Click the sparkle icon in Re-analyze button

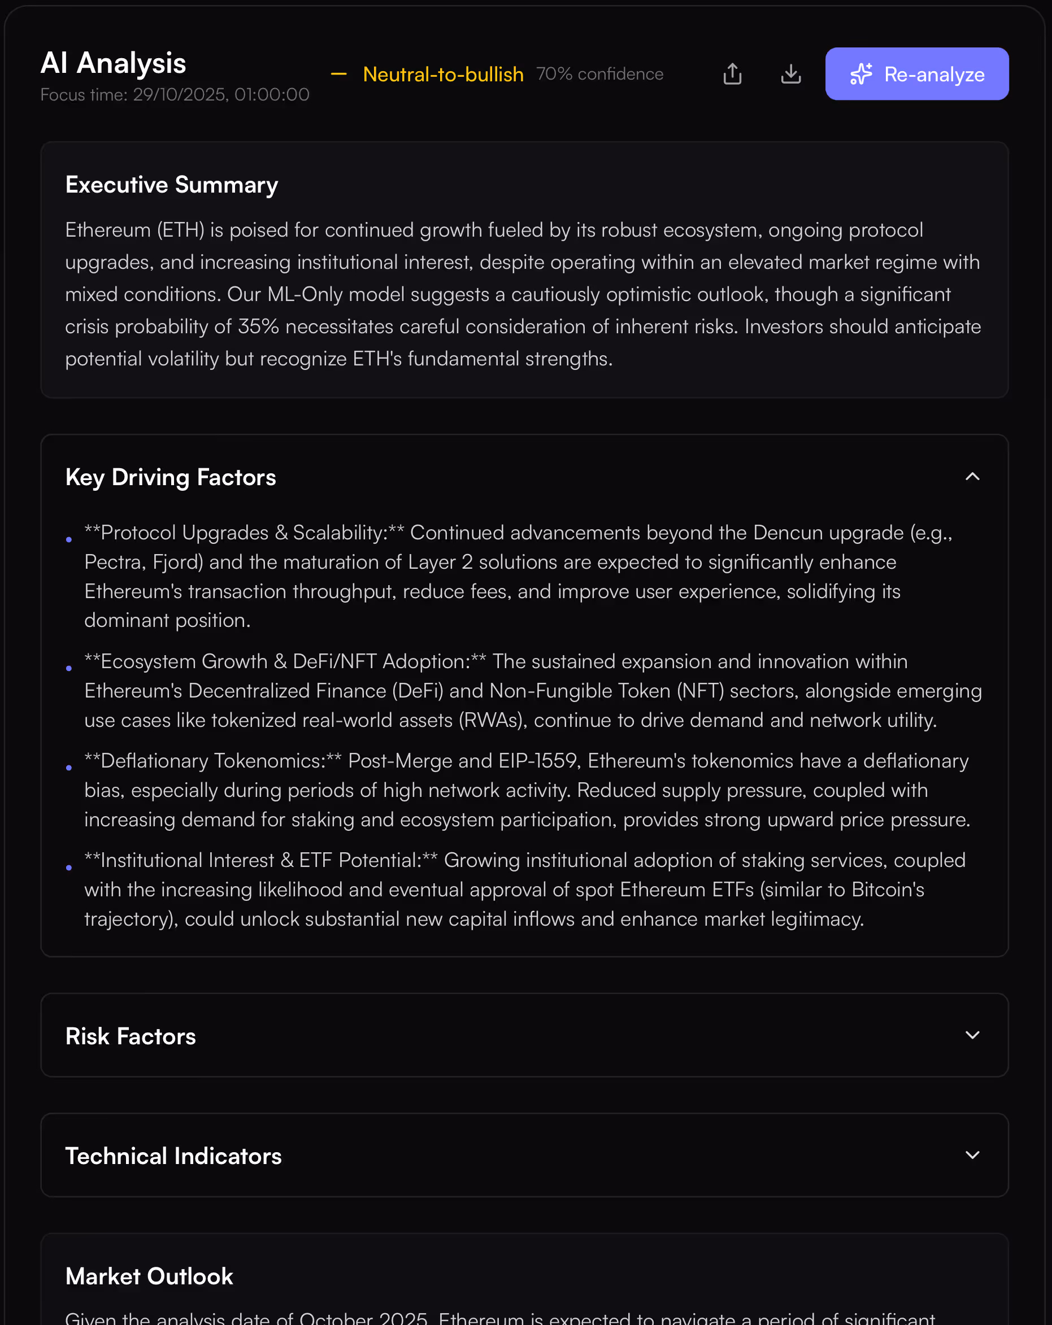pyautogui.click(x=862, y=75)
